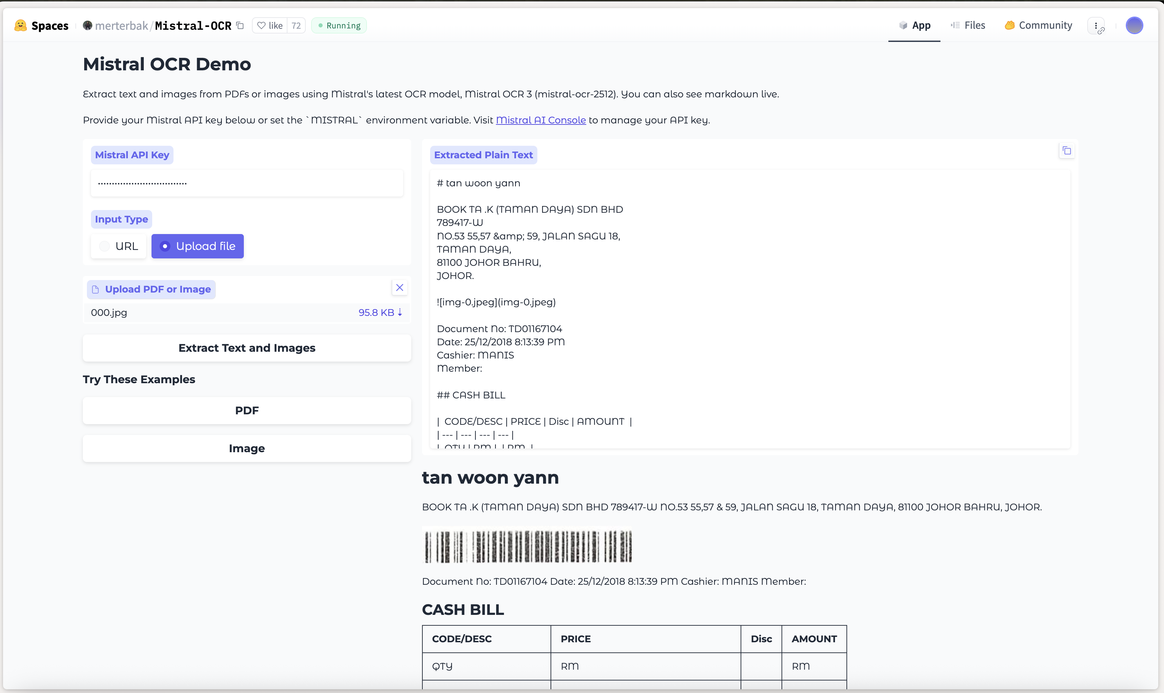
Task: Click the heart like button
Action: 270,25
